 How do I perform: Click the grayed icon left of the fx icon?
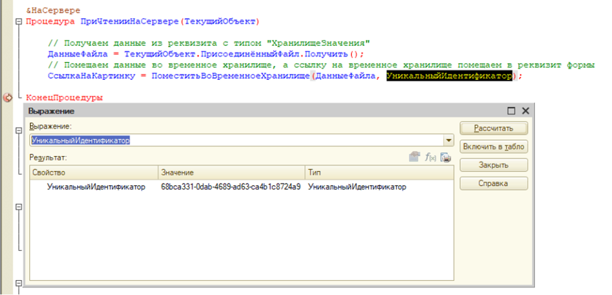(414, 157)
